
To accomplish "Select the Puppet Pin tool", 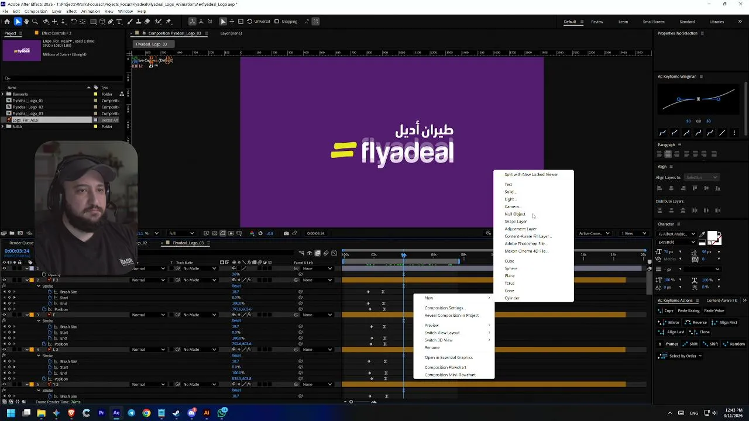I will pyautogui.click(x=169, y=22).
